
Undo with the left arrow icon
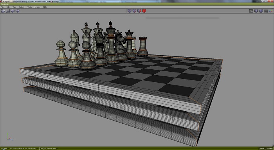click(13, 11)
